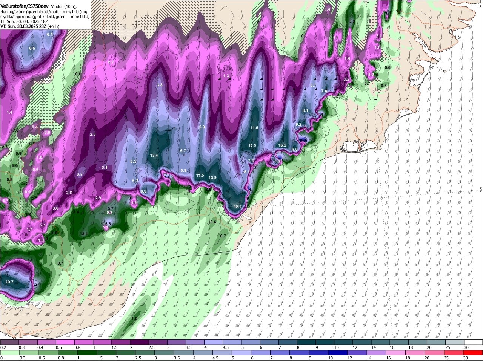The height and width of the screenshot is (361, 483).
Task: Click the 0.2 label on the snow legend
Action: (x=3, y=347)
